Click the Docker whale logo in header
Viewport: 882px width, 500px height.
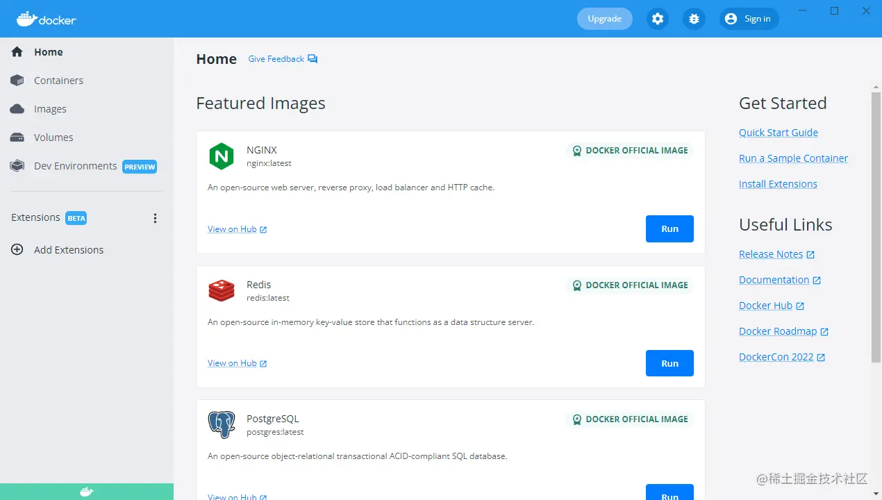(46, 19)
